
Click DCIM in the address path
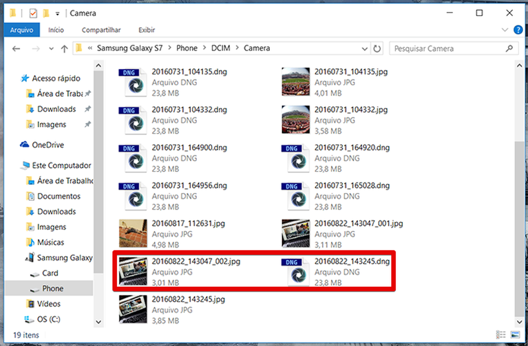click(x=221, y=48)
